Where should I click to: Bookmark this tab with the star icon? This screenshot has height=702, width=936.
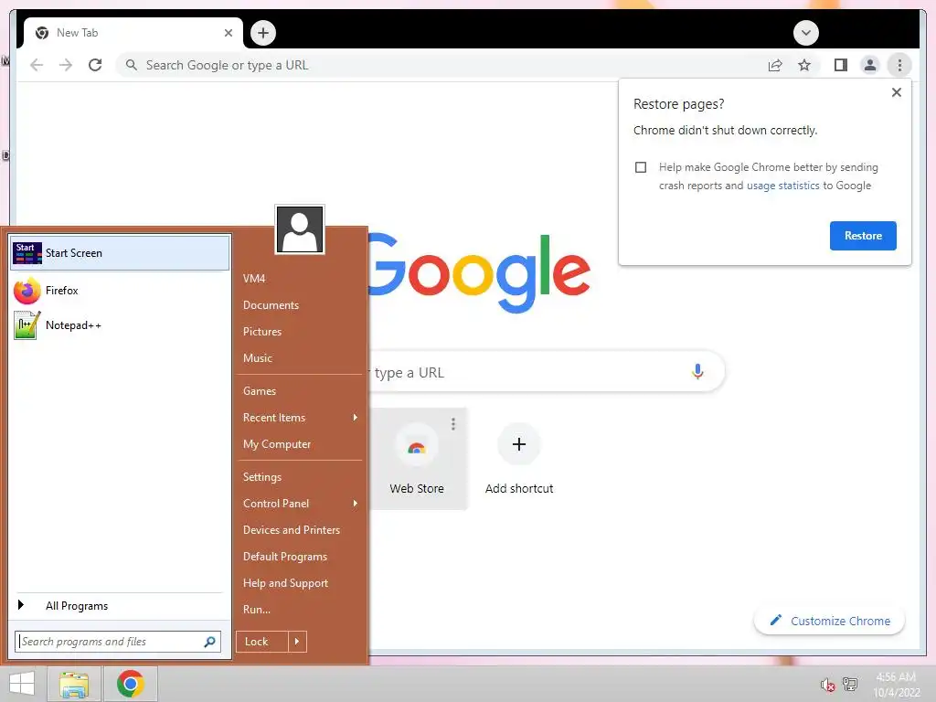pyautogui.click(x=804, y=65)
